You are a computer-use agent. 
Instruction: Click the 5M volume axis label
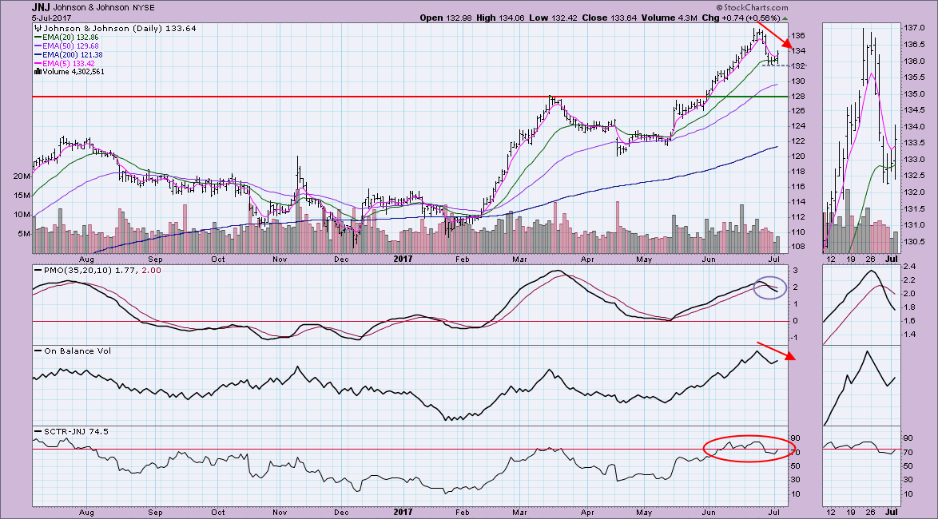[x=22, y=234]
